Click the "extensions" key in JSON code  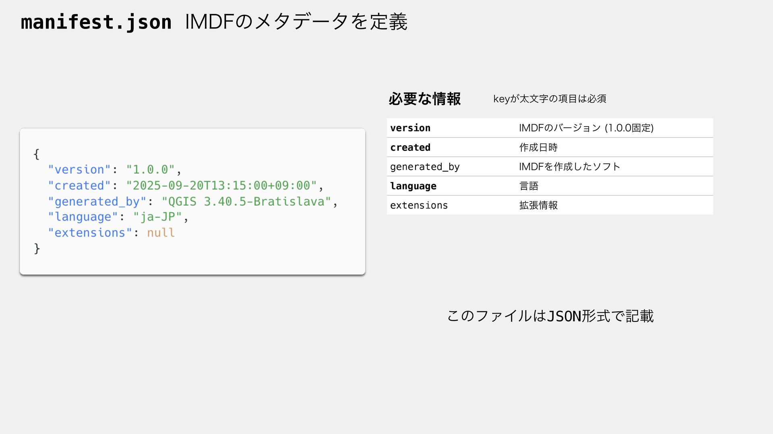click(90, 233)
